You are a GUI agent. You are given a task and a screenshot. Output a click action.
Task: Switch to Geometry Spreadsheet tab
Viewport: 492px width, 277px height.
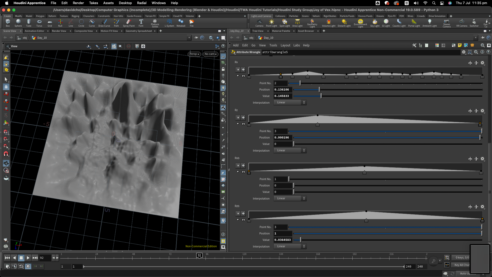coord(139,31)
